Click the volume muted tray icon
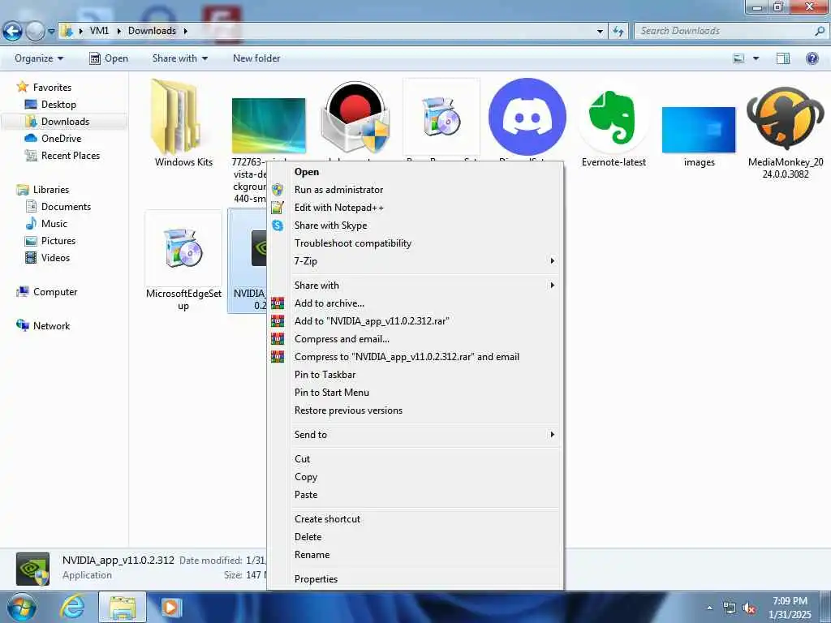 coord(749,608)
